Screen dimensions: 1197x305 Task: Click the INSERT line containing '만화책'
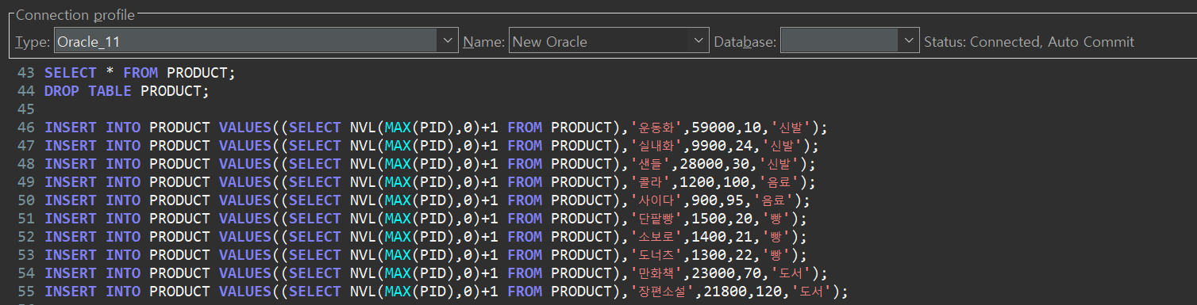436,273
